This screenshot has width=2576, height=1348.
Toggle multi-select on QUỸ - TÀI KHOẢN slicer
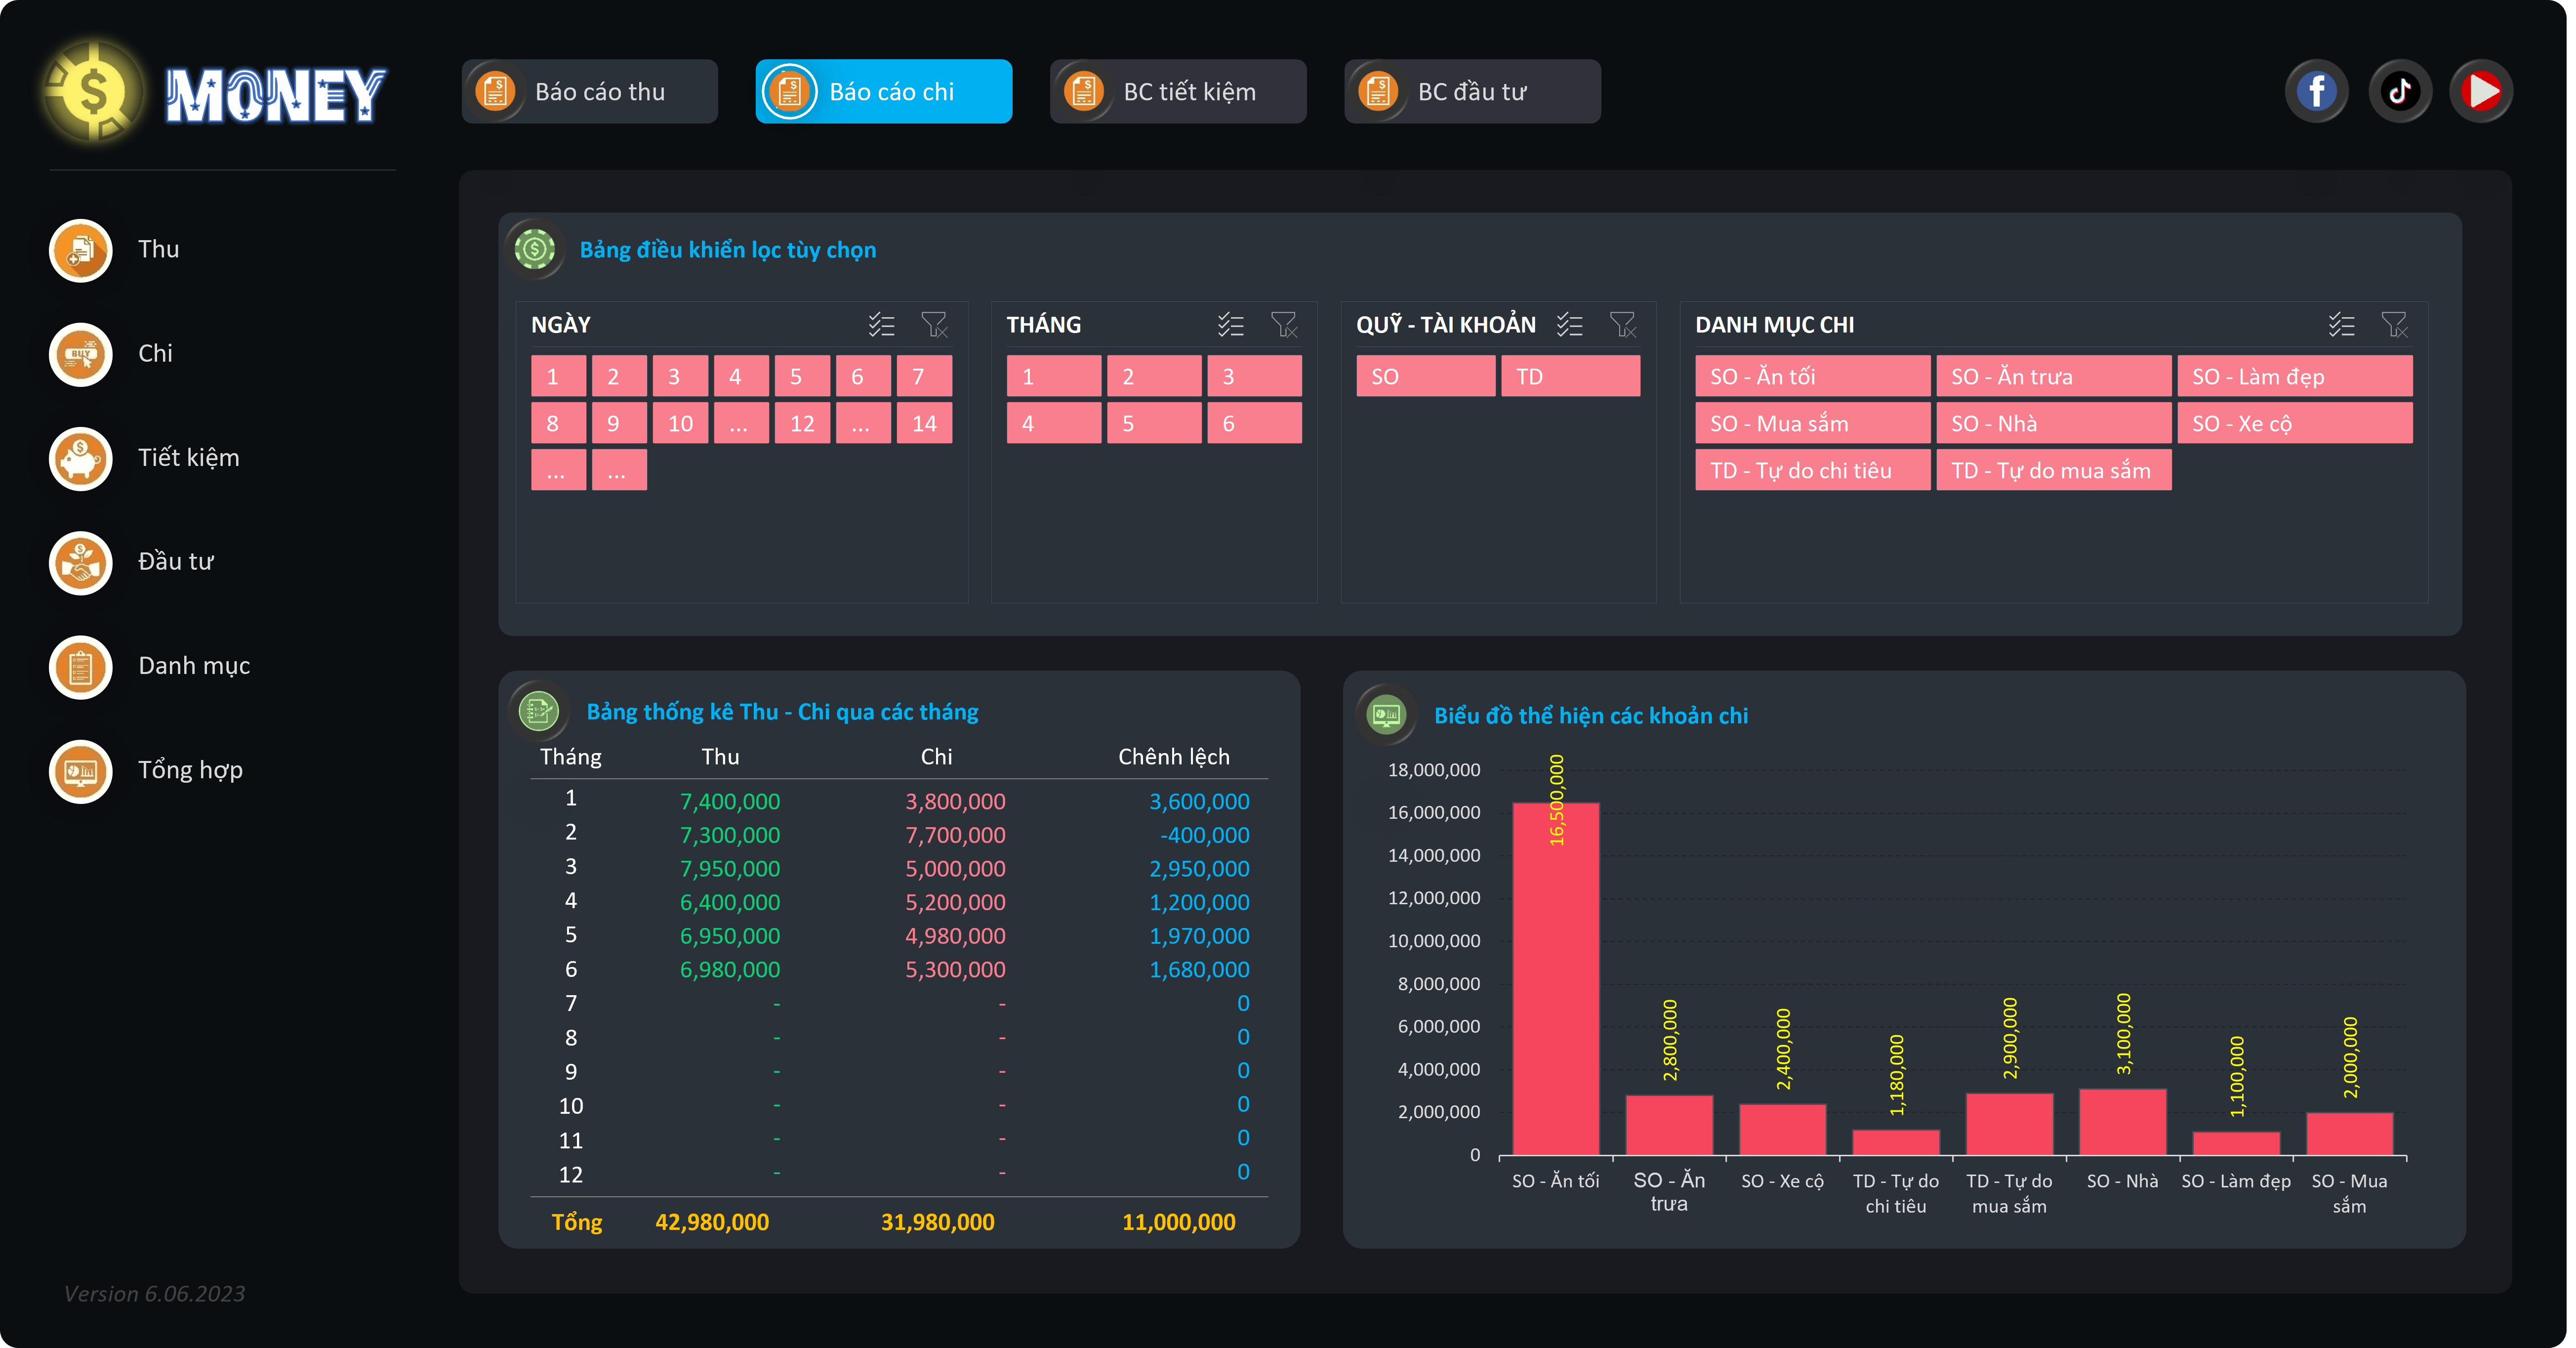(x=1570, y=324)
